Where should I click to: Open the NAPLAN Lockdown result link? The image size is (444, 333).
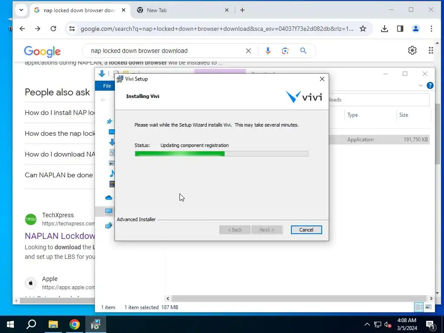60,236
